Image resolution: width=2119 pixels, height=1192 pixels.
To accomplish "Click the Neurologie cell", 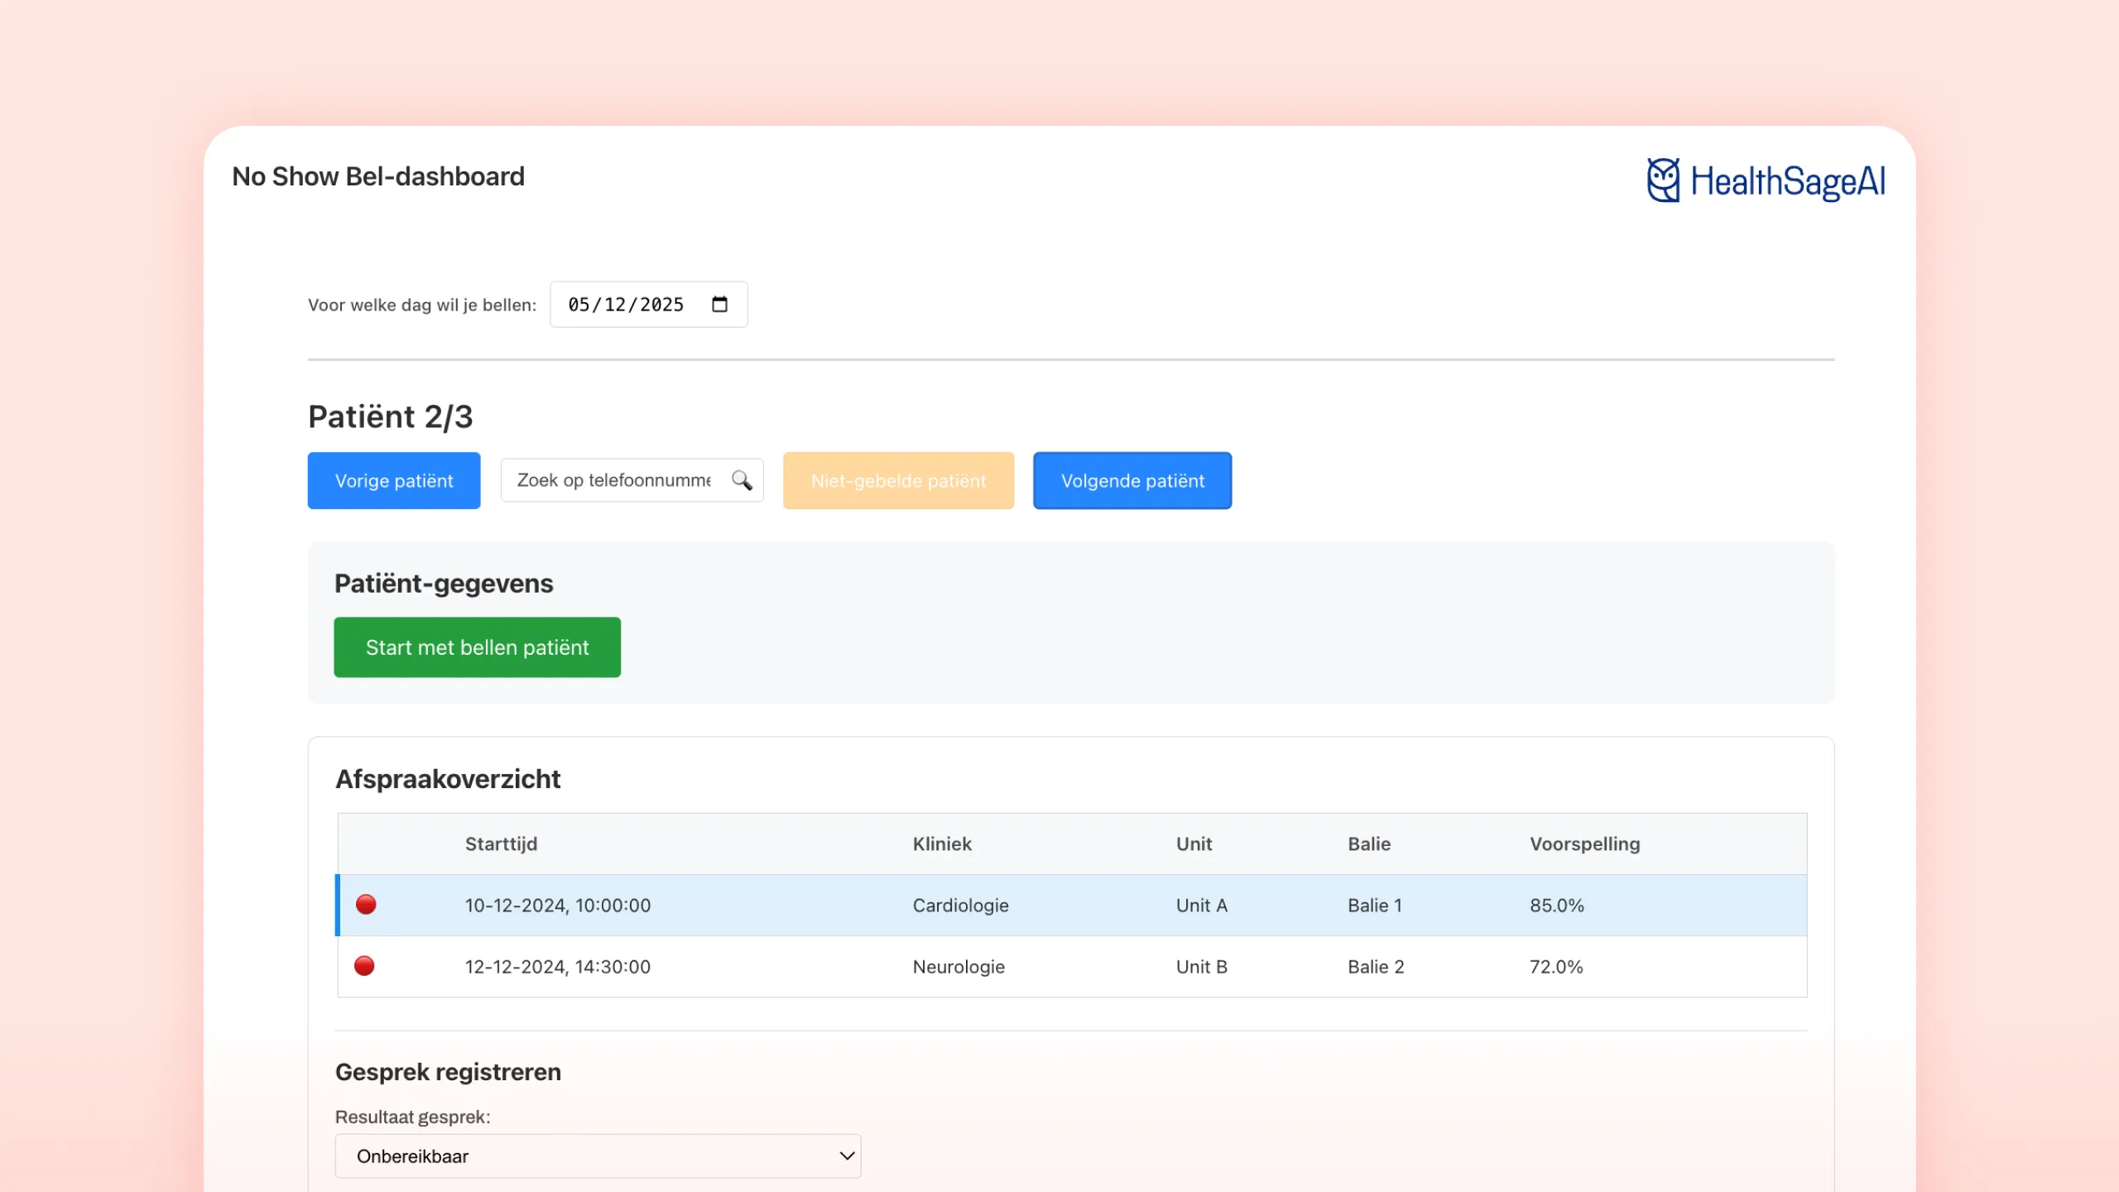I will coord(959,966).
